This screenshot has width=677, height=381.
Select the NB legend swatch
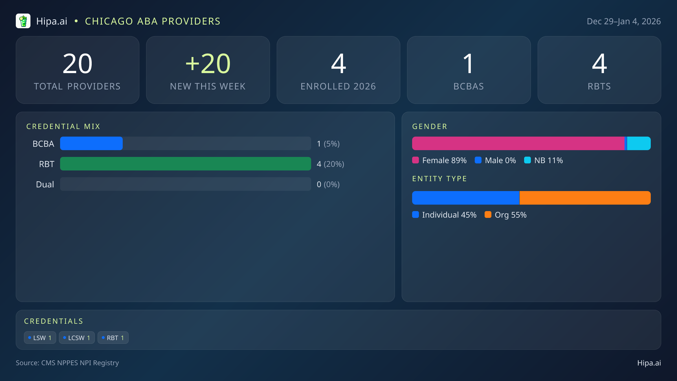528,160
